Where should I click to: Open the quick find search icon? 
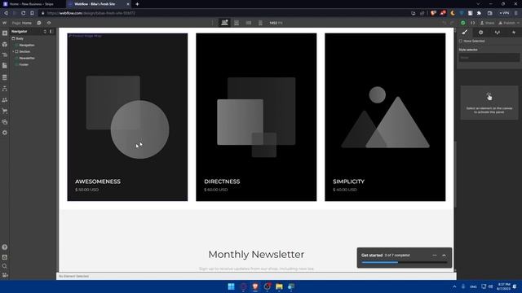tap(5, 266)
